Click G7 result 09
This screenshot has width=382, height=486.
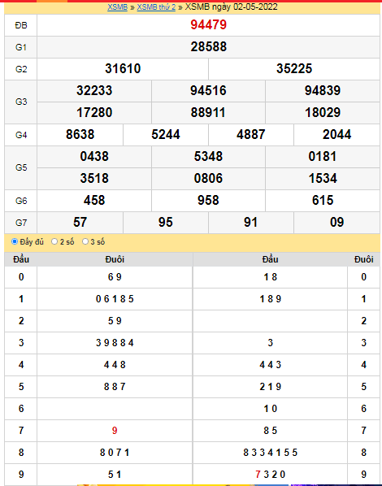(336, 222)
